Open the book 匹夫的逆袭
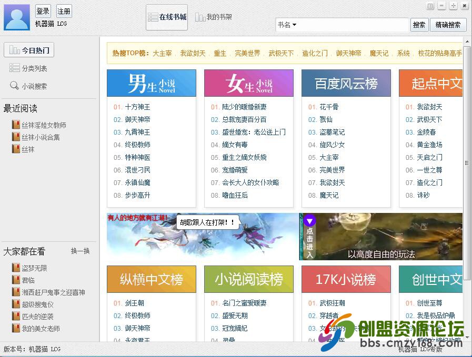Image resolution: width=472 pixels, height=357 pixels. coord(38,316)
